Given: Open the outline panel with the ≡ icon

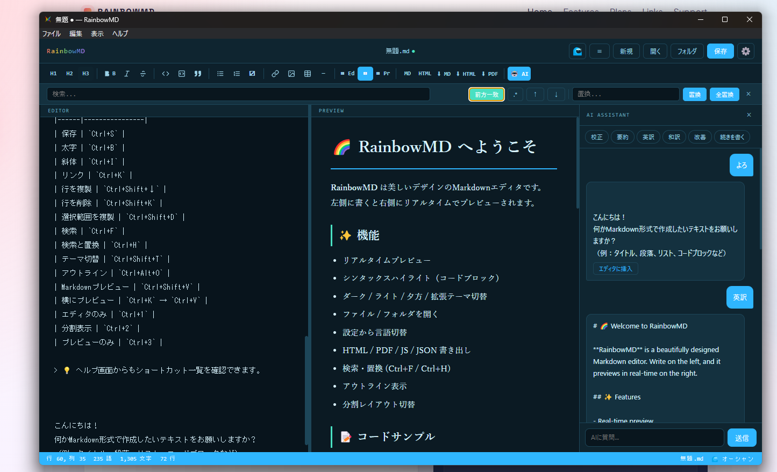Looking at the screenshot, I should tap(599, 51).
